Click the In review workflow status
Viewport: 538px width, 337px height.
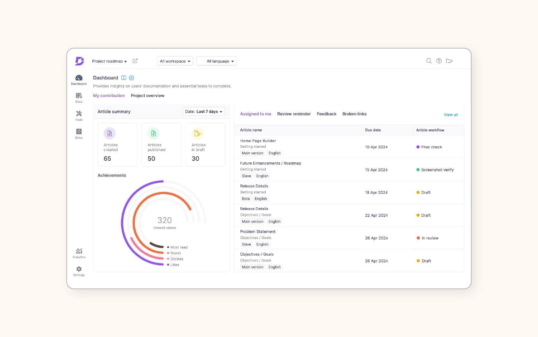(427, 238)
